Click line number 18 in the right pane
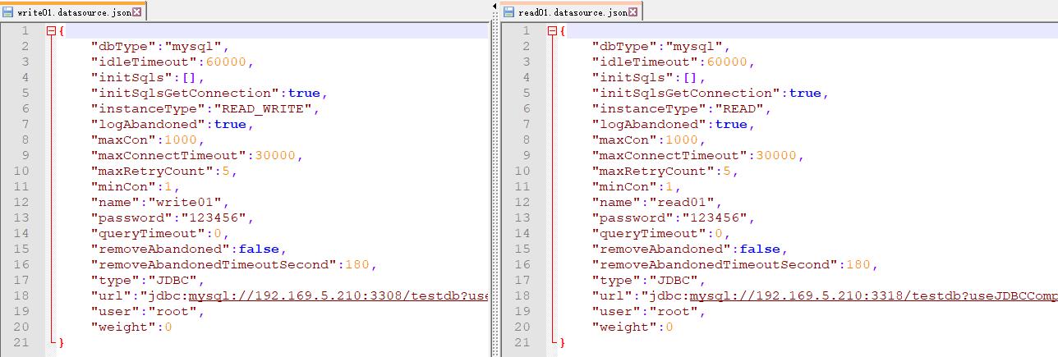 point(522,295)
